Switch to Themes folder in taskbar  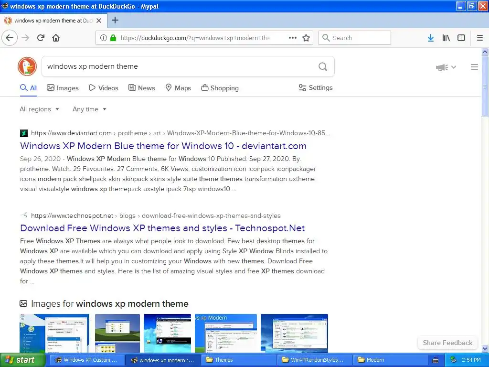pos(239,360)
